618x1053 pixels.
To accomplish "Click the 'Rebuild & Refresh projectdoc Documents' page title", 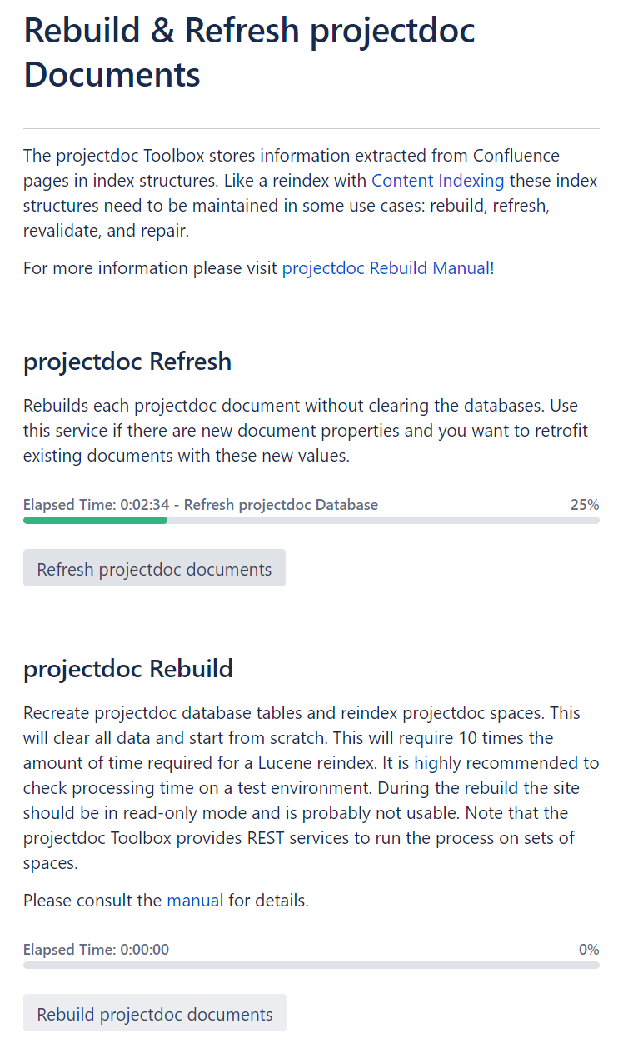I will click(x=249, y=52).
